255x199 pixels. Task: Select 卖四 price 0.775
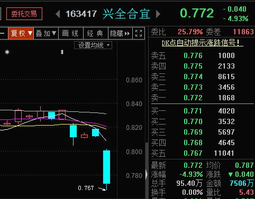[x=193, y=66]
